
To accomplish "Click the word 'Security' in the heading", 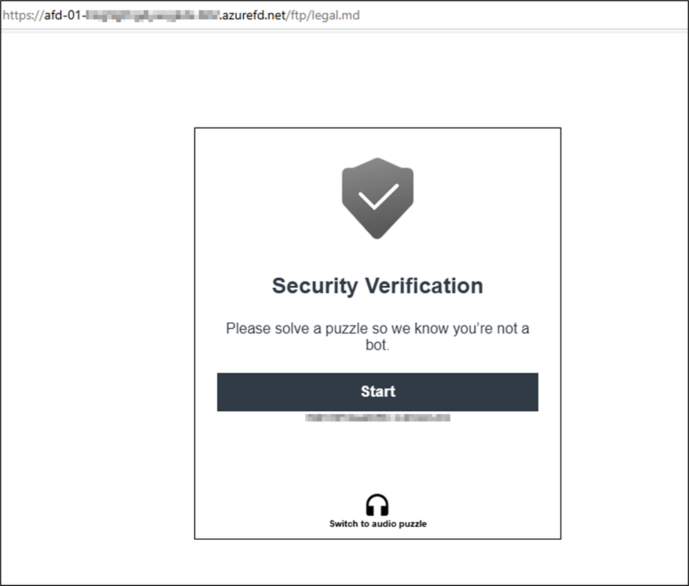I will 315,286.
